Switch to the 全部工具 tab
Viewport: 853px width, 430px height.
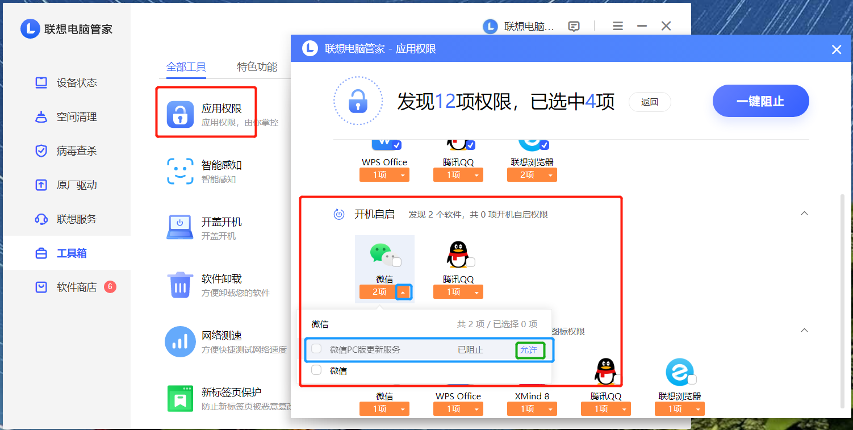(186, 67)
